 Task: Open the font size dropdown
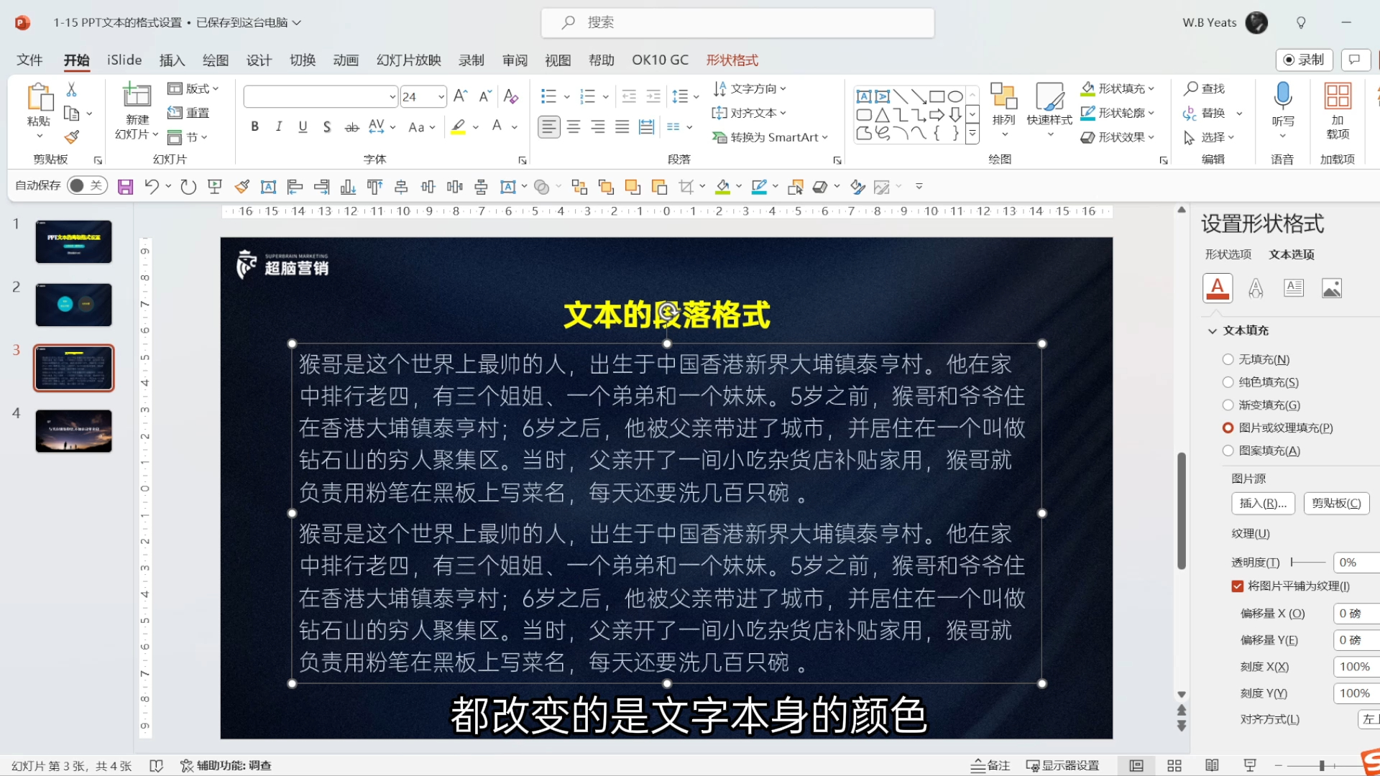[x=441, y=96]
